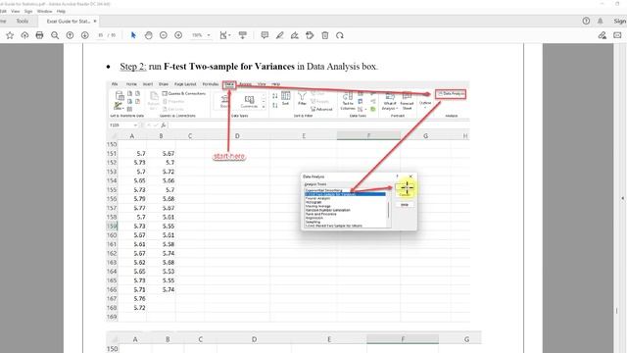Image resolution: width=627 pixels, height=353 pixels.
Task: Add a sticky note comment
Action: 265,35
